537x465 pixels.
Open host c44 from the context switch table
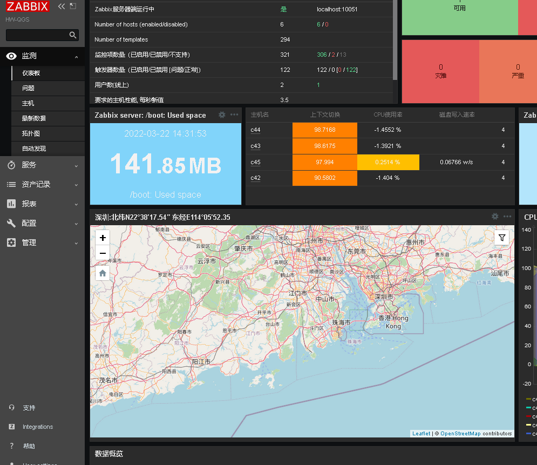[255, 130]
